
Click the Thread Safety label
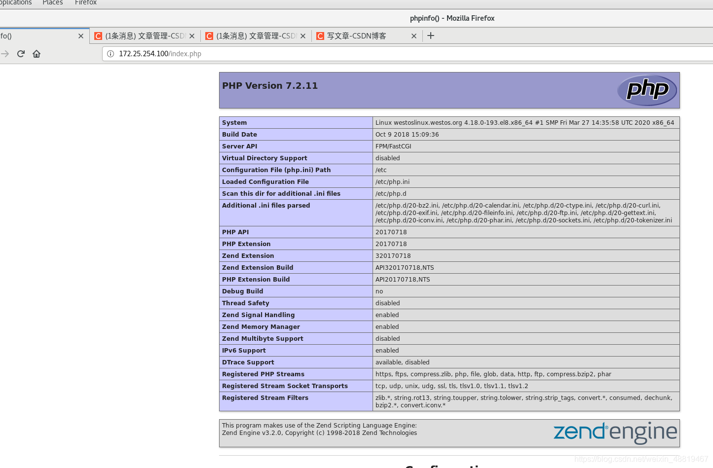pyautogui.click(x=246, y=303)
